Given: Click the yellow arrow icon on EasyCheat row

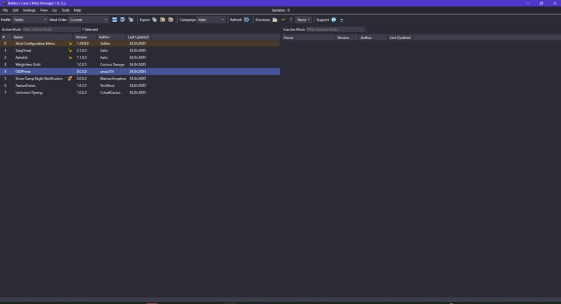Looking at the screenshot, I should tap(70, 50).
